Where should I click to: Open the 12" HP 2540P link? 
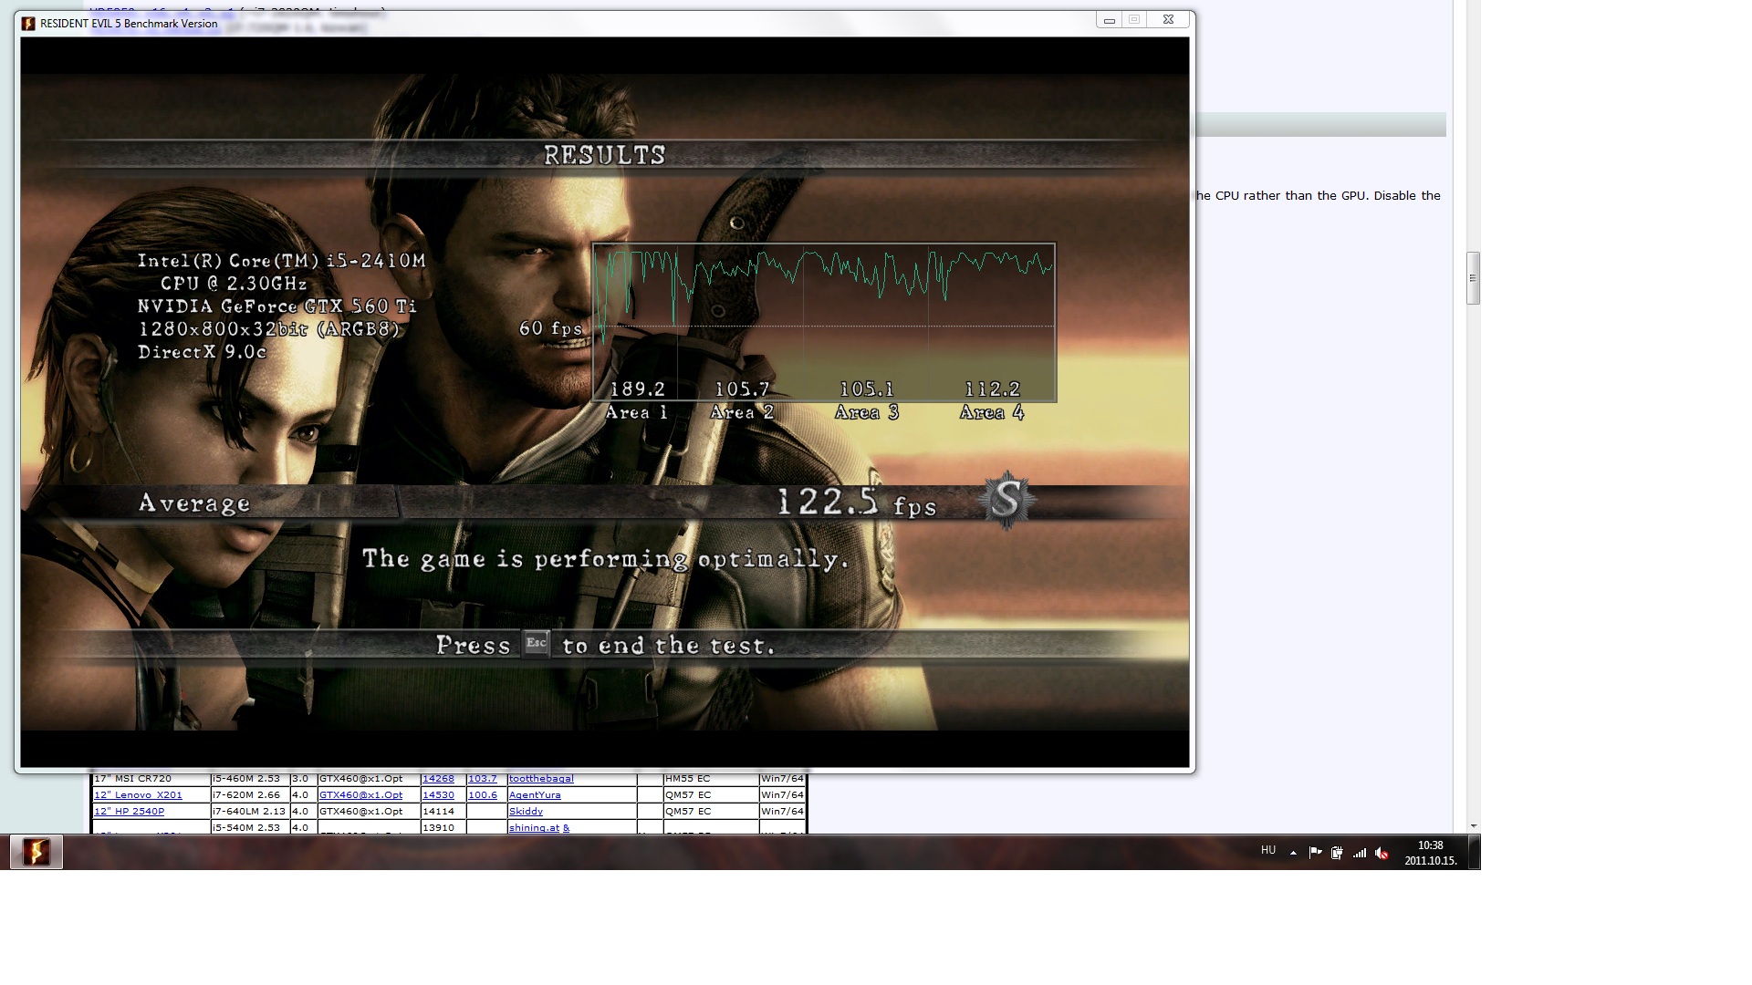tap(130, 812)
